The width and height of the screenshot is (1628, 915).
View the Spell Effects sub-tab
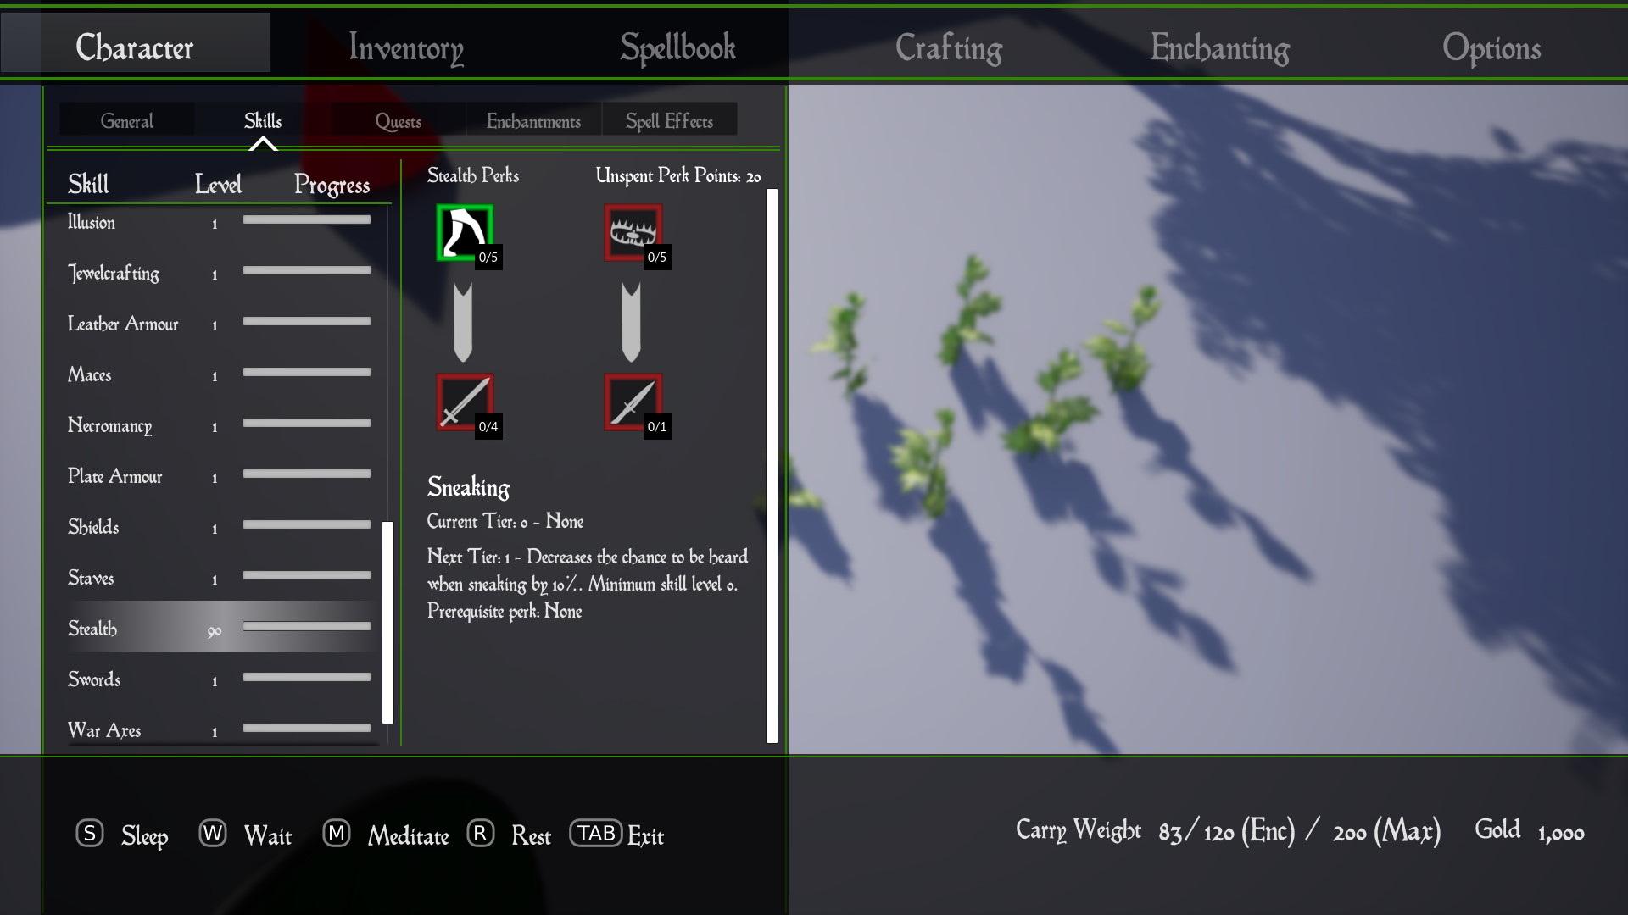pos(669,121)
